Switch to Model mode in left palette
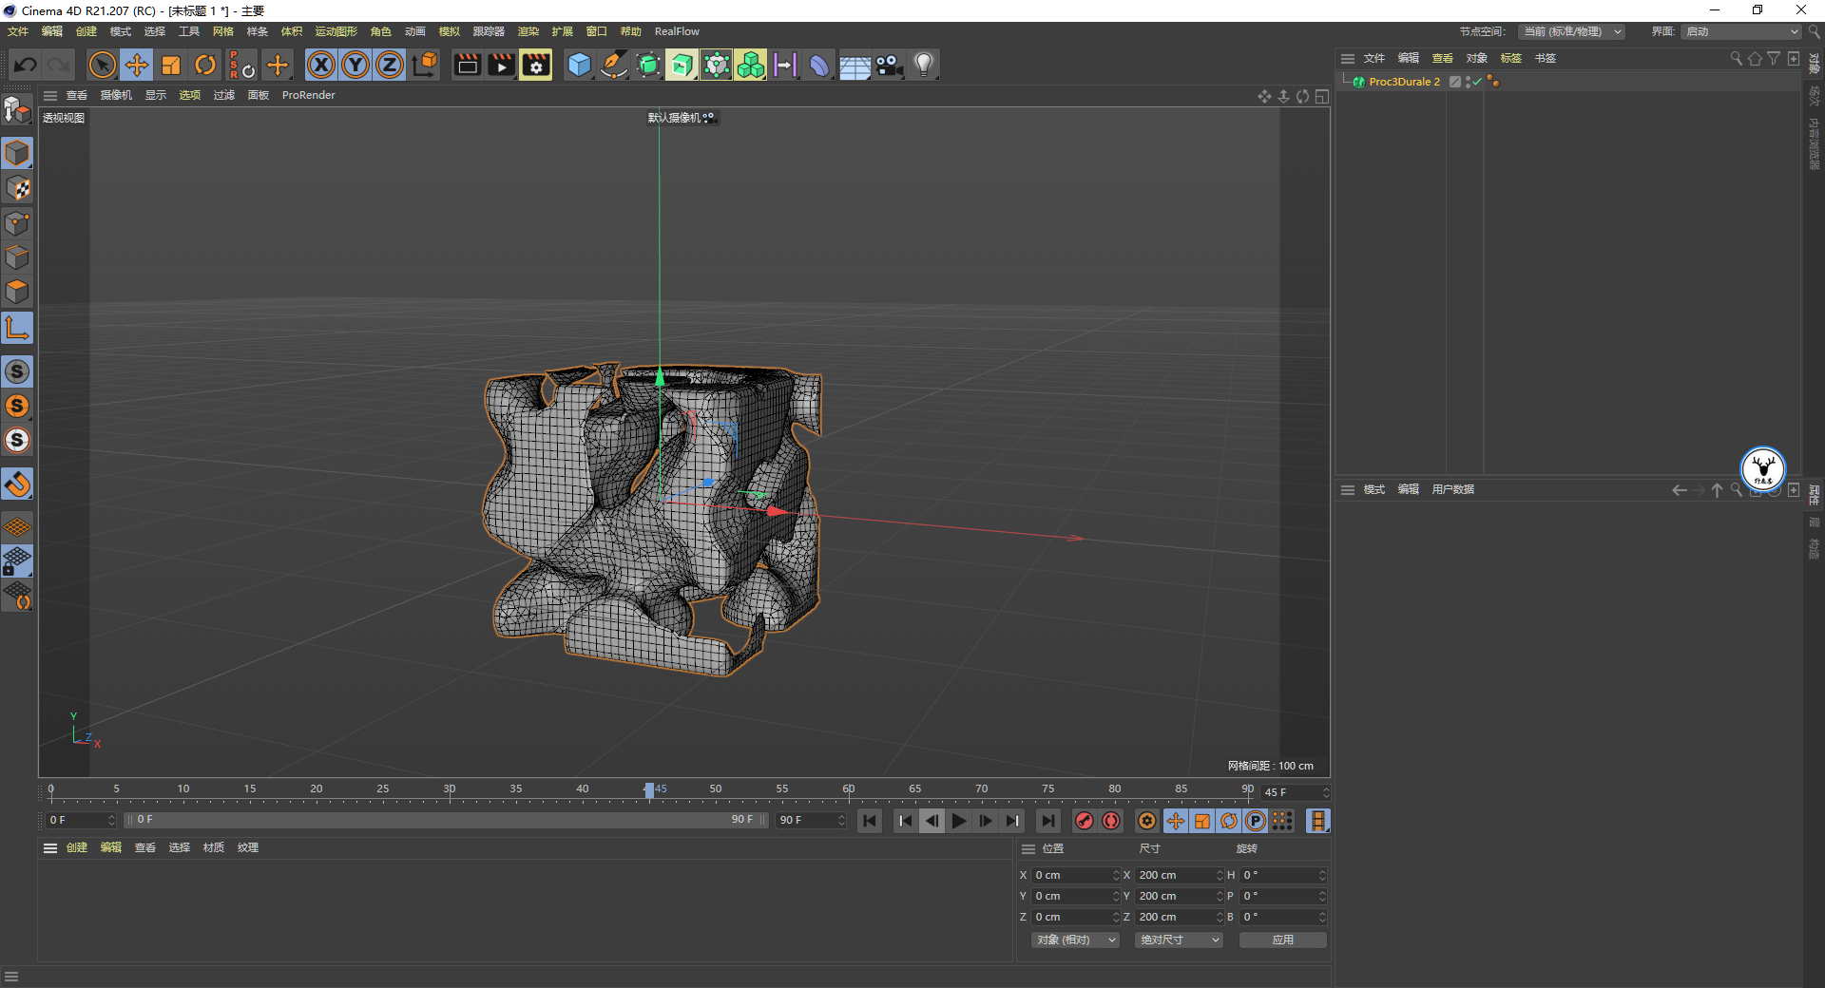 (x=18, y=153)
